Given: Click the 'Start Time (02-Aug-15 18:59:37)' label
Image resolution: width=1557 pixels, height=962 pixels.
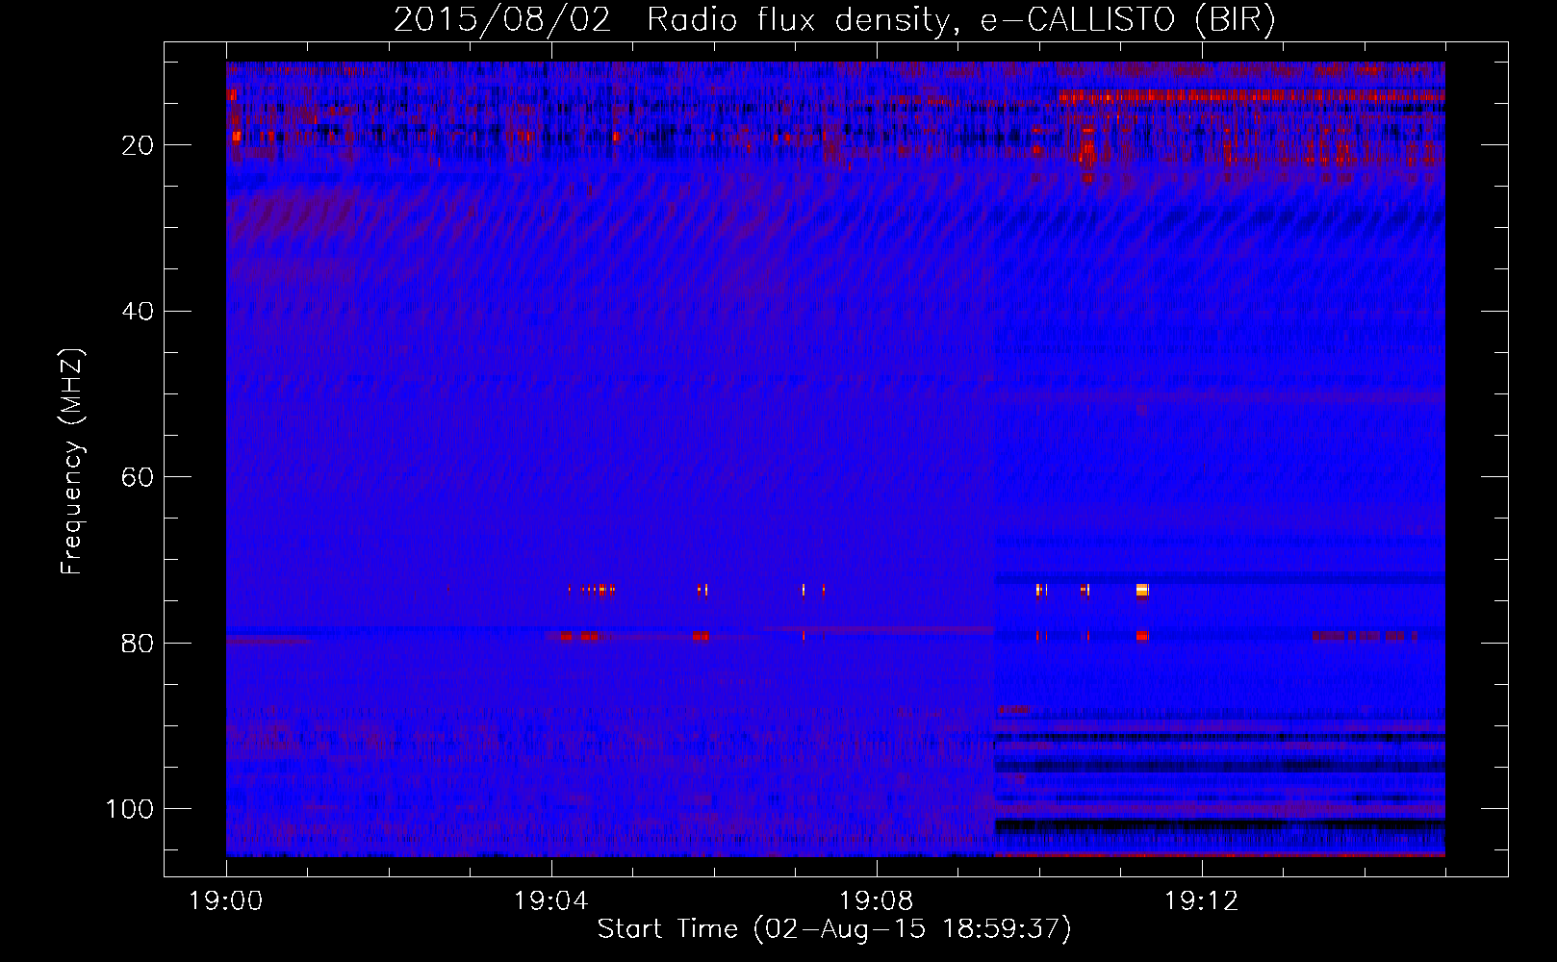Looking at the screenshot, I should click(834, 929).
